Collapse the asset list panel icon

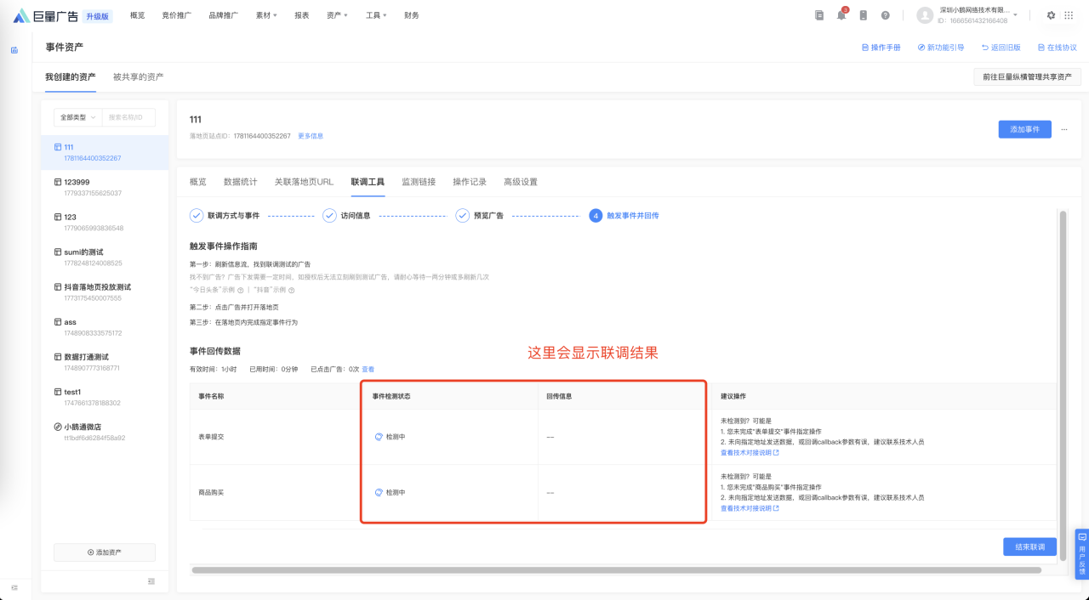click(151, 581)
